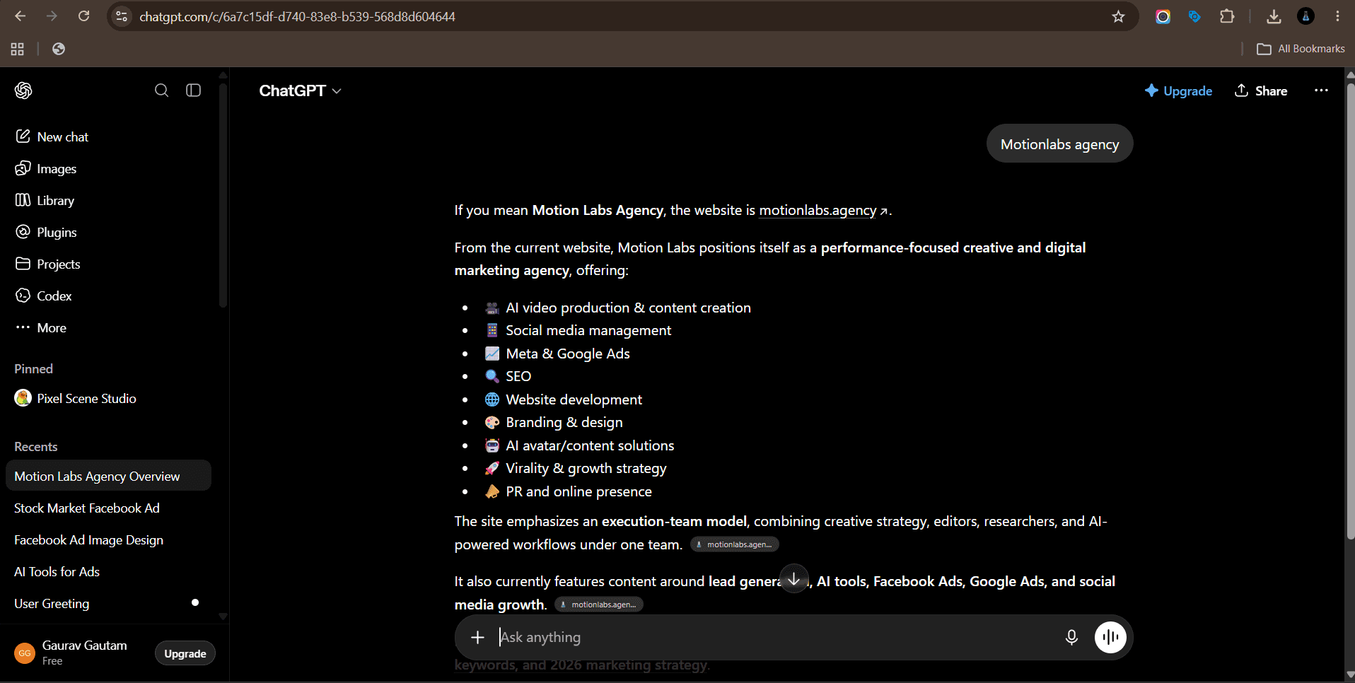Click the microphone dictate icon

click(x=1071, y=637)
